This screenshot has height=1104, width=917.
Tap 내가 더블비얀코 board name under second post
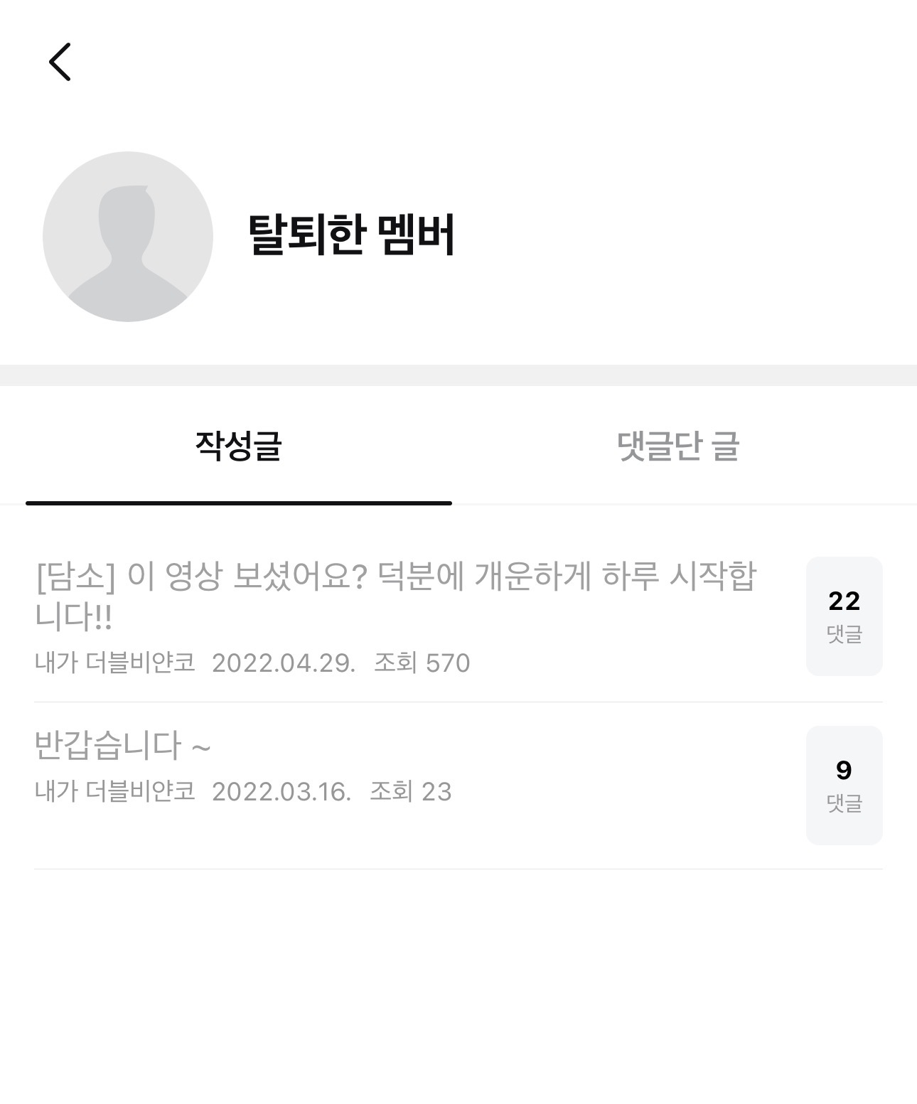tap(114, 791)
